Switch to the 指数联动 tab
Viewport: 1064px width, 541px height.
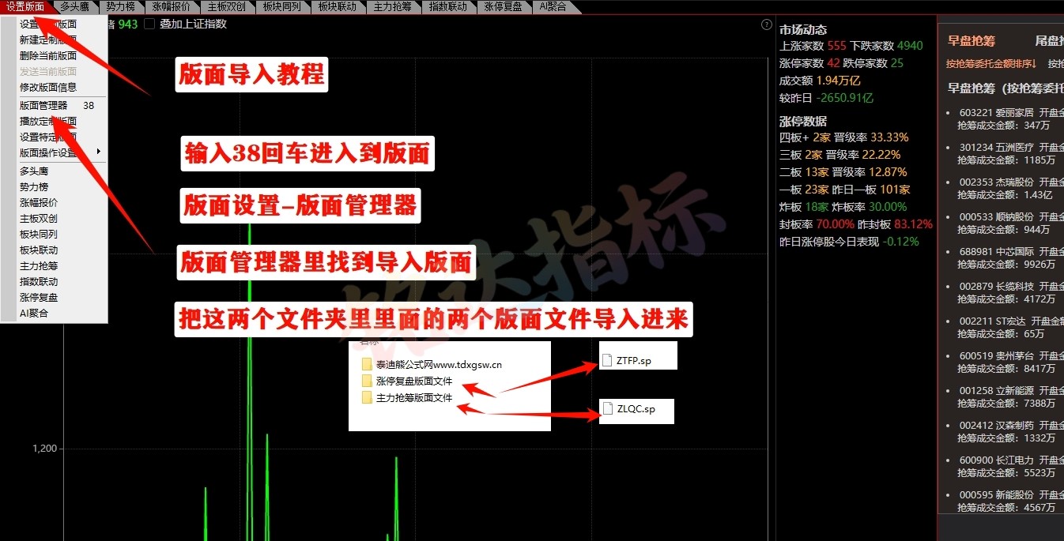(x=448, y=6)
